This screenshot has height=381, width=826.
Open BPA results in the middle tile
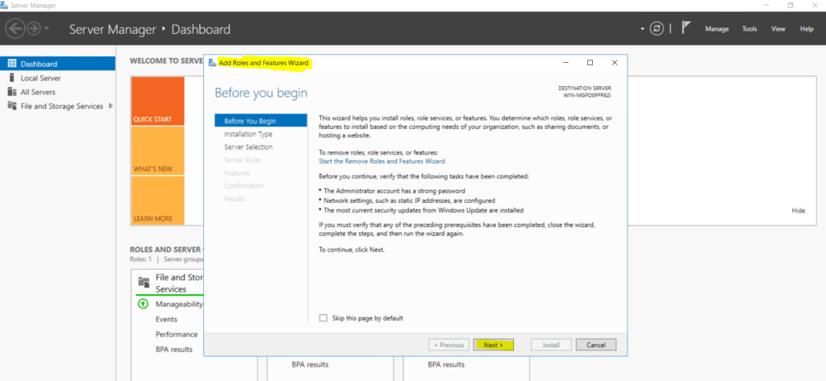click(x=311, y=364)
